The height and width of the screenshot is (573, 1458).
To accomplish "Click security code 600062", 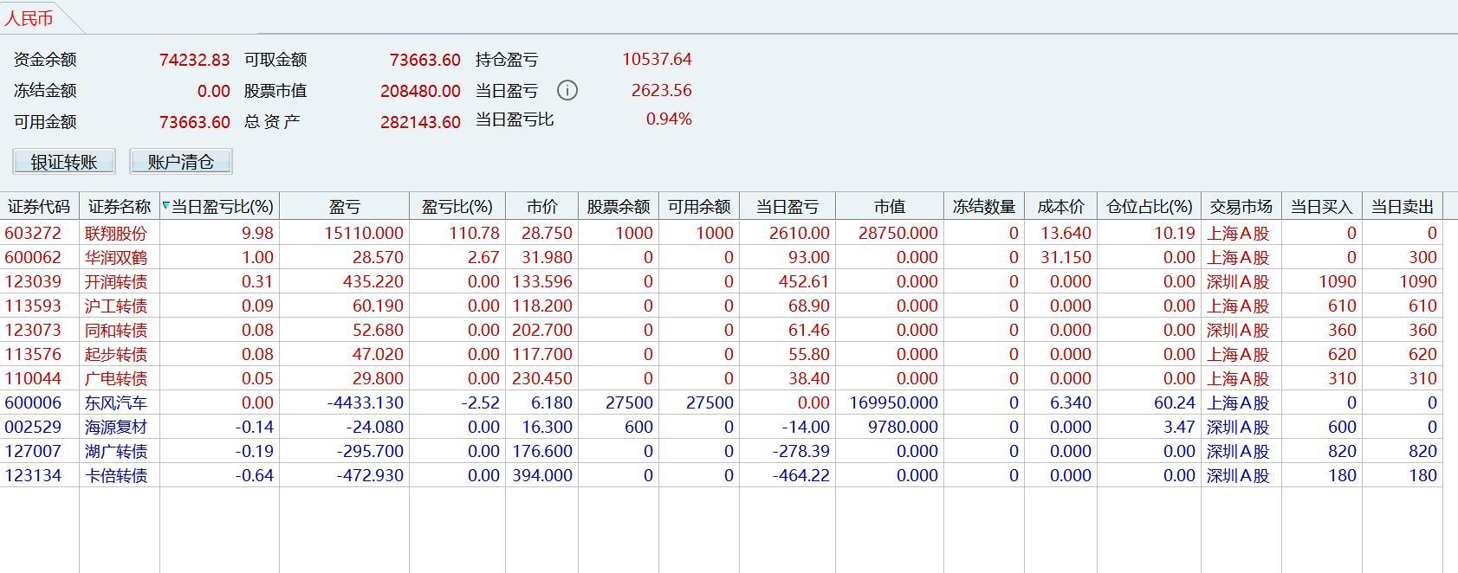I will point(33,257).
